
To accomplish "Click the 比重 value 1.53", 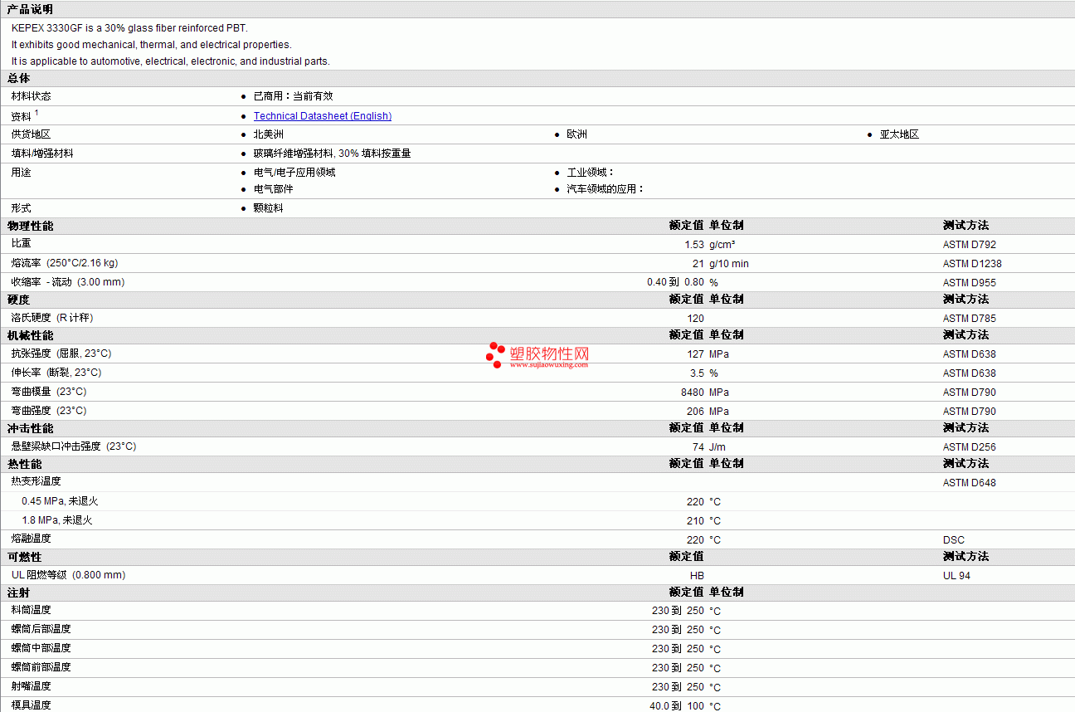I will (694, 245).
